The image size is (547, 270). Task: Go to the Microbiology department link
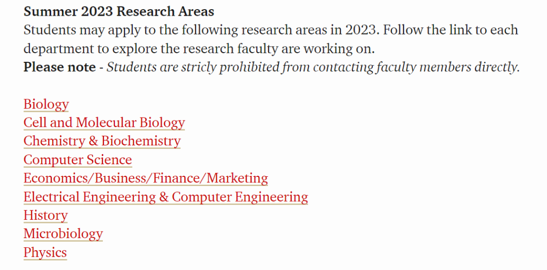(x=63, y=234)
